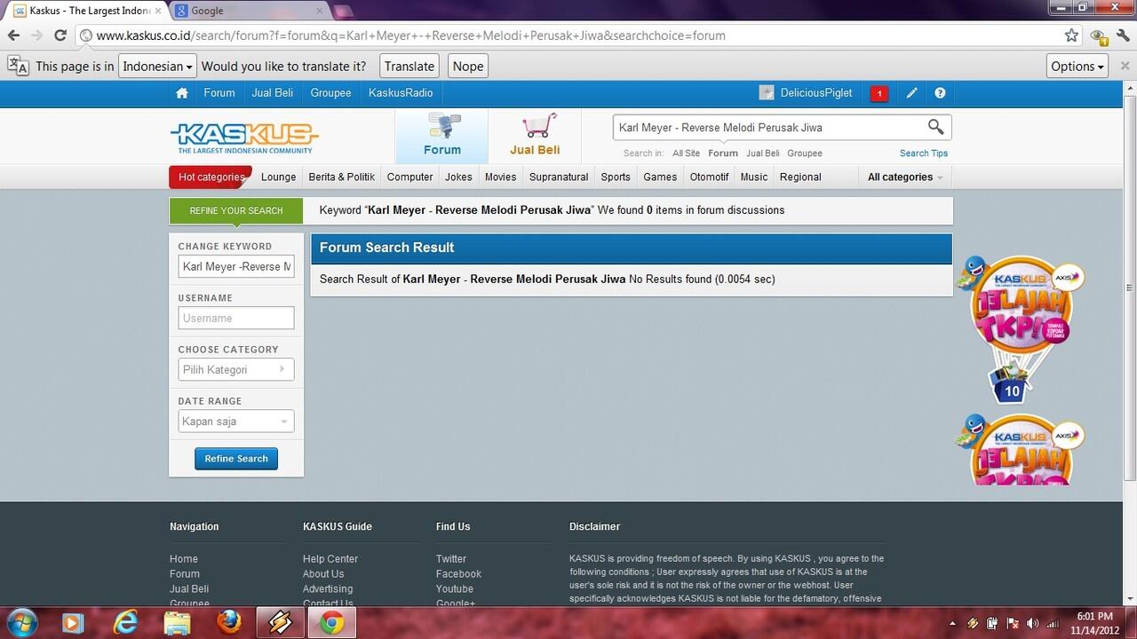Open Forum in top navigation bar
Image resolution: width=1137 pixels, height=639 pixels.
(x=219, y=92)
